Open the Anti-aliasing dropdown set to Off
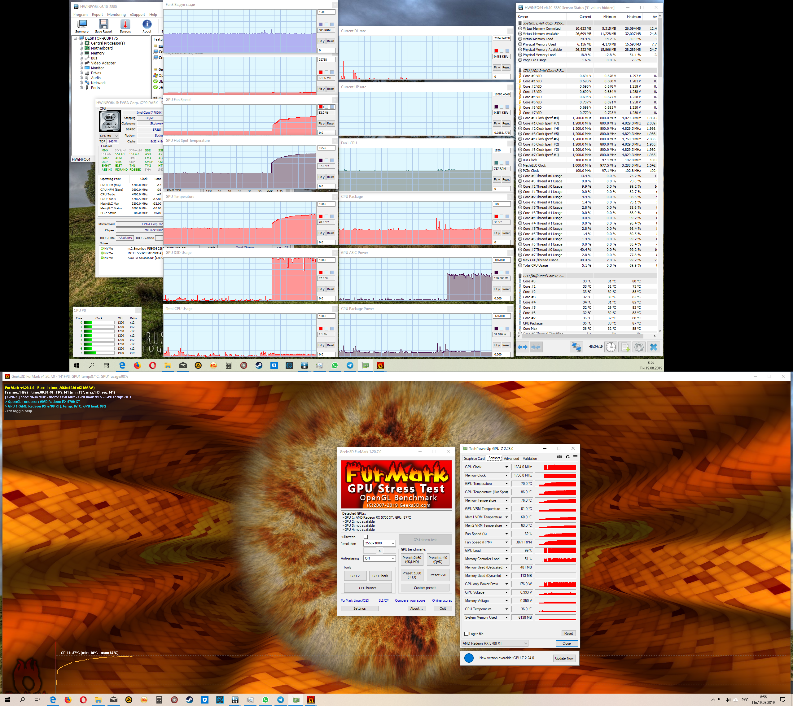This screenshot has height=706, width=793. pyautogui.click(x=379, y=558)
